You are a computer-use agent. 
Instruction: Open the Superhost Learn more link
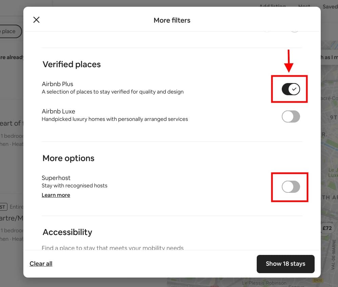point(56,195)
